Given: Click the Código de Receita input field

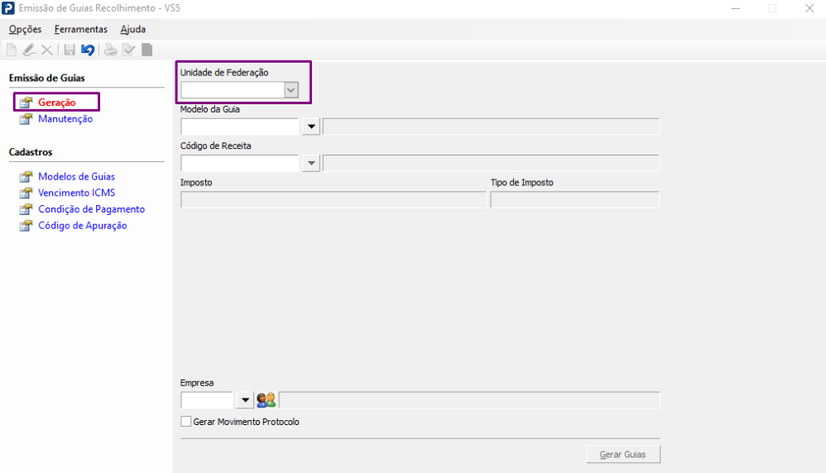Looking at the screenshot, I should (239, 163).
